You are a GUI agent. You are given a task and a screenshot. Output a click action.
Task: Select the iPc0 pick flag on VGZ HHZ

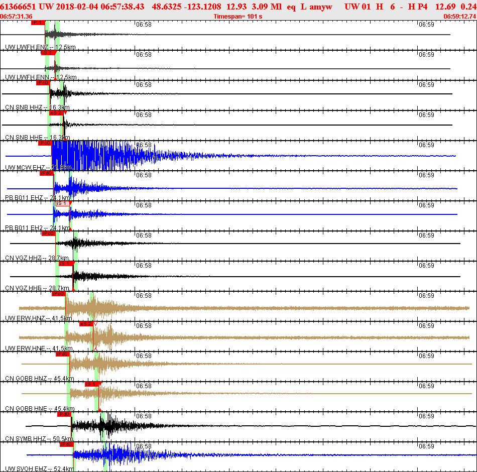(x=48, y=233)
